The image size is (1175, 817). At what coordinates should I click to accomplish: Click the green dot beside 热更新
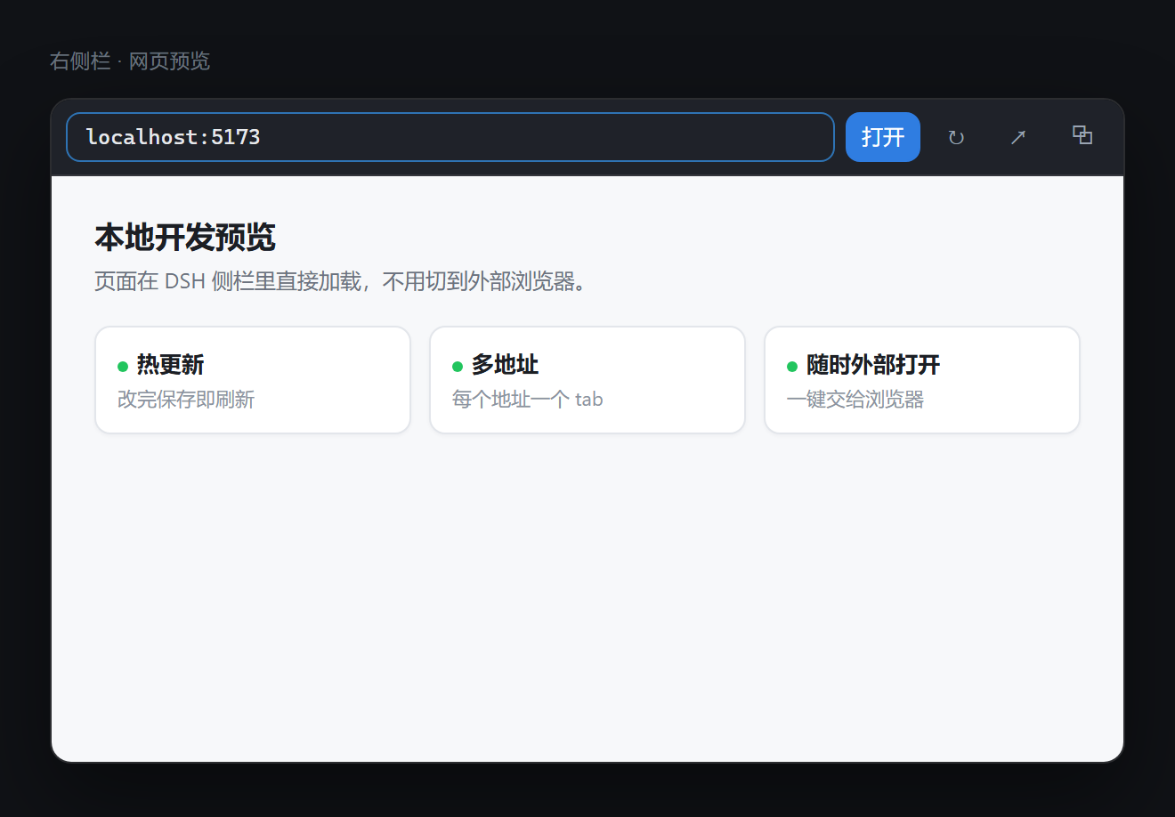tap(123, 367)
